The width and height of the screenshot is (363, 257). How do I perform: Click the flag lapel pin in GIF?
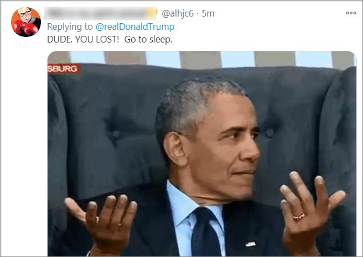[x=251, y=244]
